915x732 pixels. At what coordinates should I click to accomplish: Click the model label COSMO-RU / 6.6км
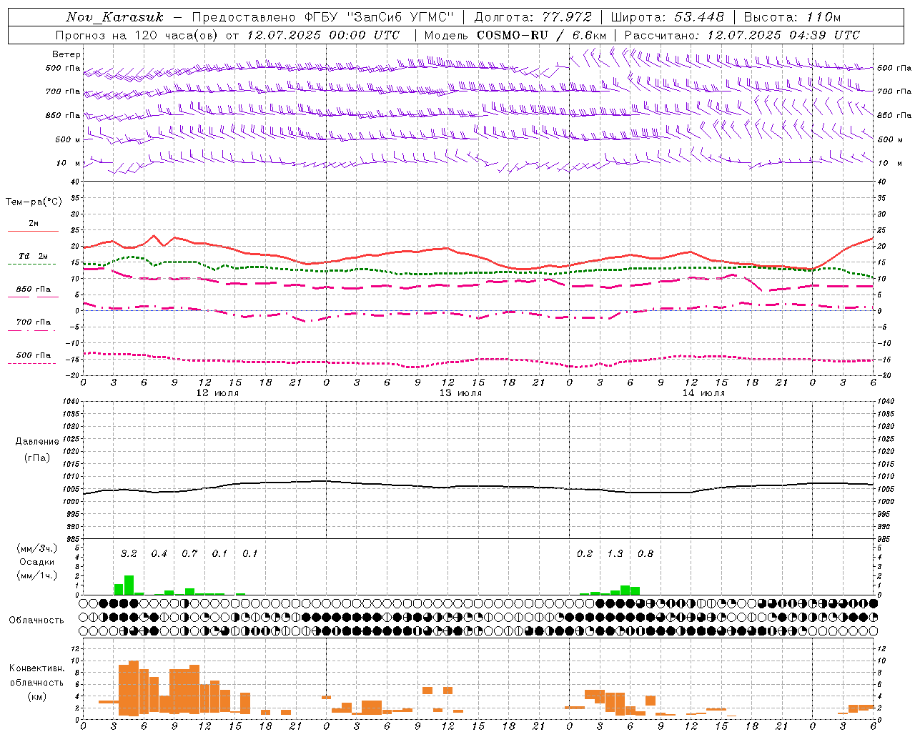pyautogui.click(x=542, y=35)
